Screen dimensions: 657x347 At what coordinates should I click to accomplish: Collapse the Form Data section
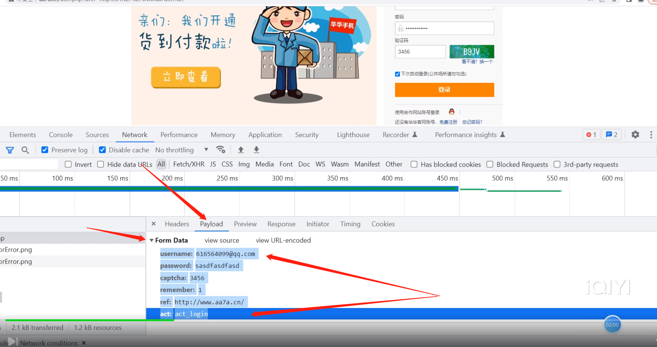151,240
